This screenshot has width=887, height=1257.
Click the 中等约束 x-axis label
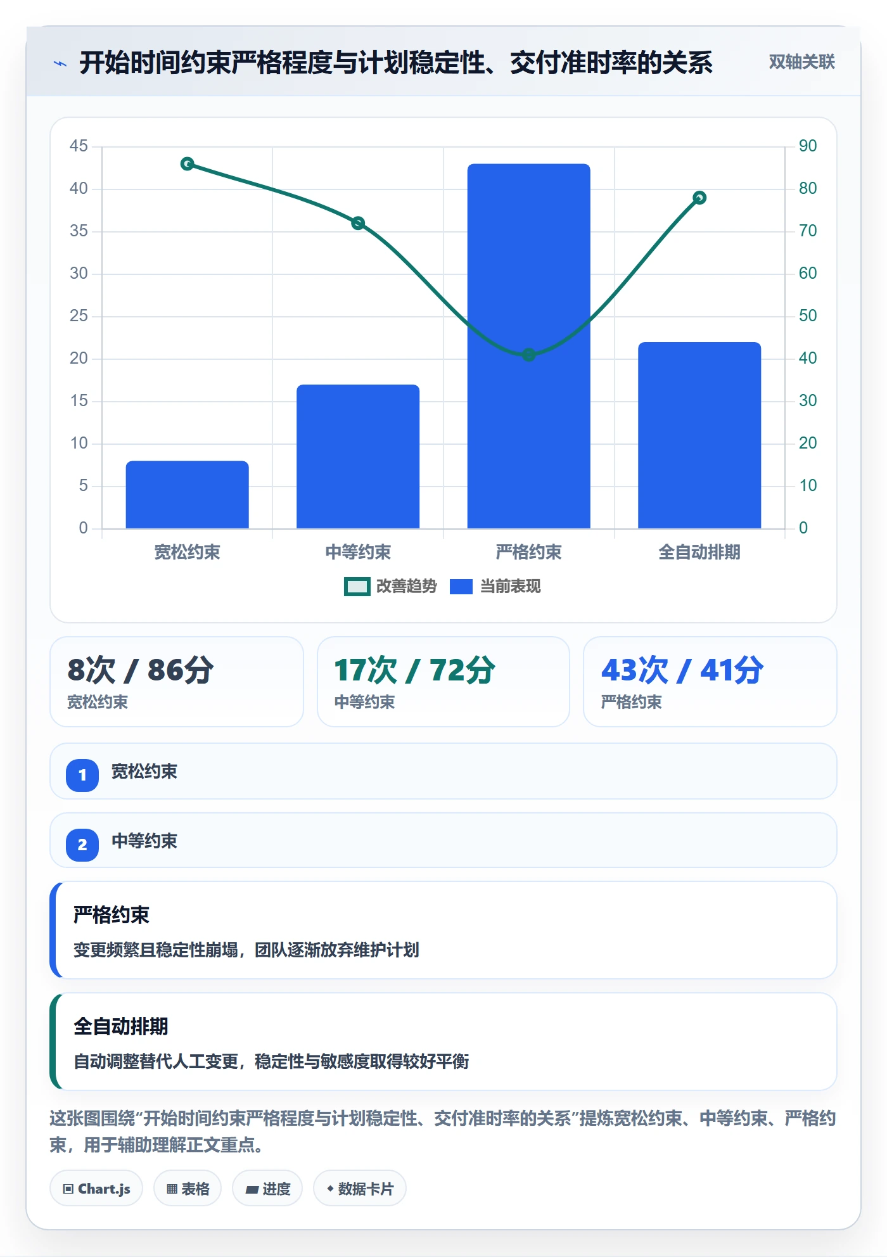point(358,552)
